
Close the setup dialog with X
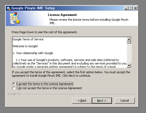tap(135, 8)
